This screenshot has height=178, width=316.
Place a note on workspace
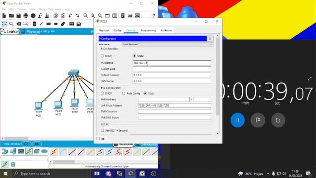tap(34, 24)
